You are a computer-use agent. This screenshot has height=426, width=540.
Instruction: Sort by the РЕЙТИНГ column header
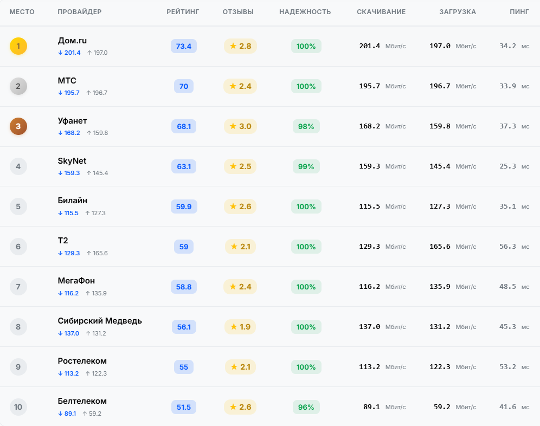(183, 12)
